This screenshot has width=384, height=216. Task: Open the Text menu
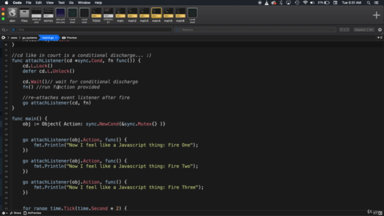point(61,2)
